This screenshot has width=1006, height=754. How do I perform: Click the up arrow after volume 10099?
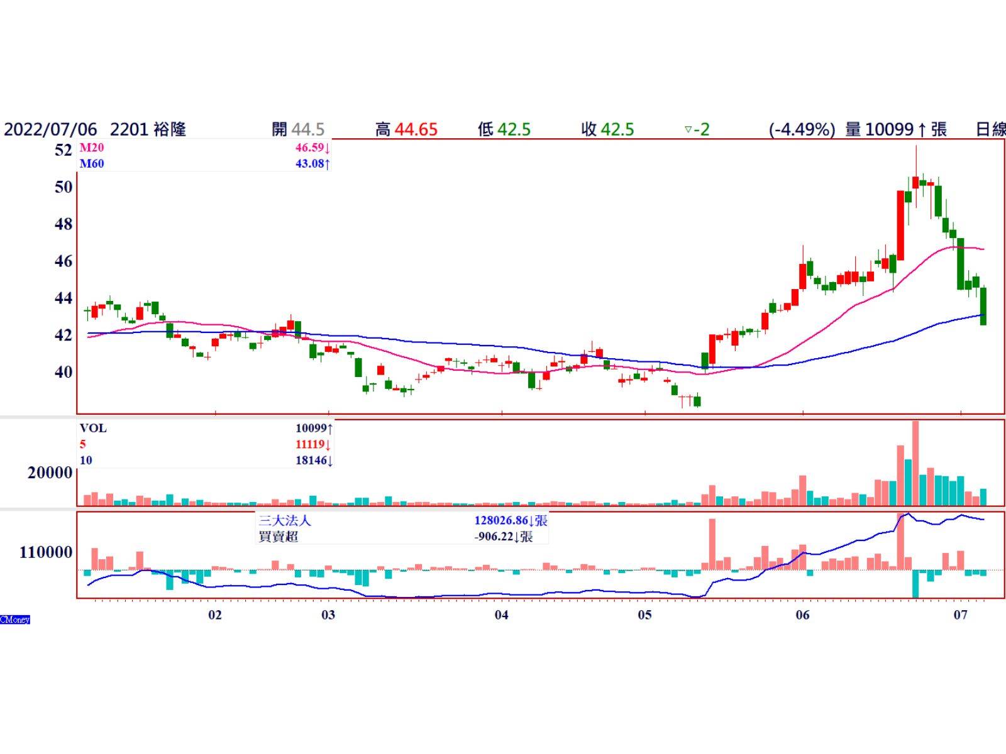(x=922, y=130)
